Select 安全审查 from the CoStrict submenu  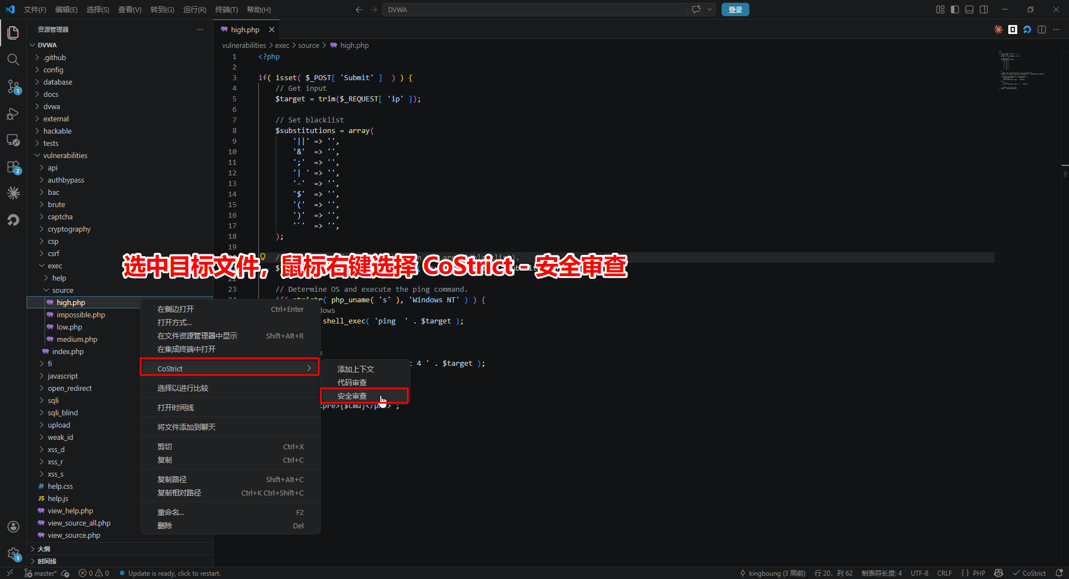click(x=352, y=396)
